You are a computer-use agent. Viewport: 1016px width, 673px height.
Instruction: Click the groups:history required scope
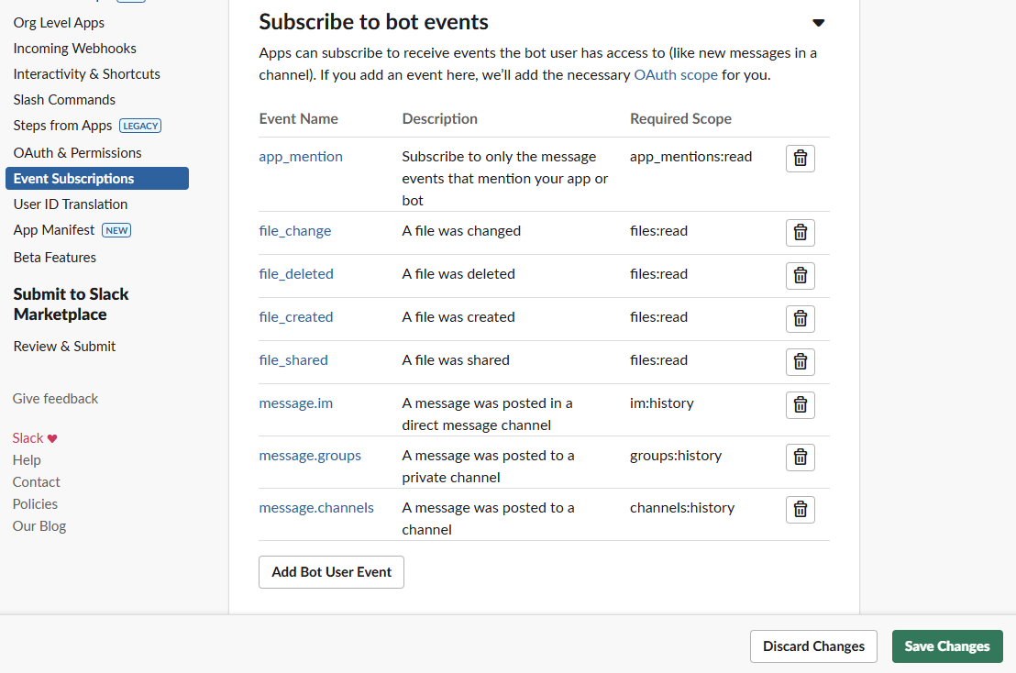pyautogui.click(x=675, y=456)
